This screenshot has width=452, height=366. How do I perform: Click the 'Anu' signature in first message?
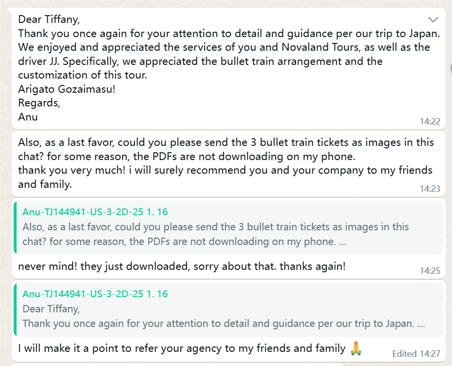pos(28,117)
